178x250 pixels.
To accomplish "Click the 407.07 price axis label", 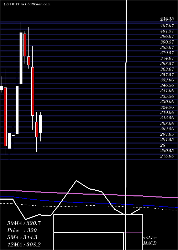I will pos(167,25).
